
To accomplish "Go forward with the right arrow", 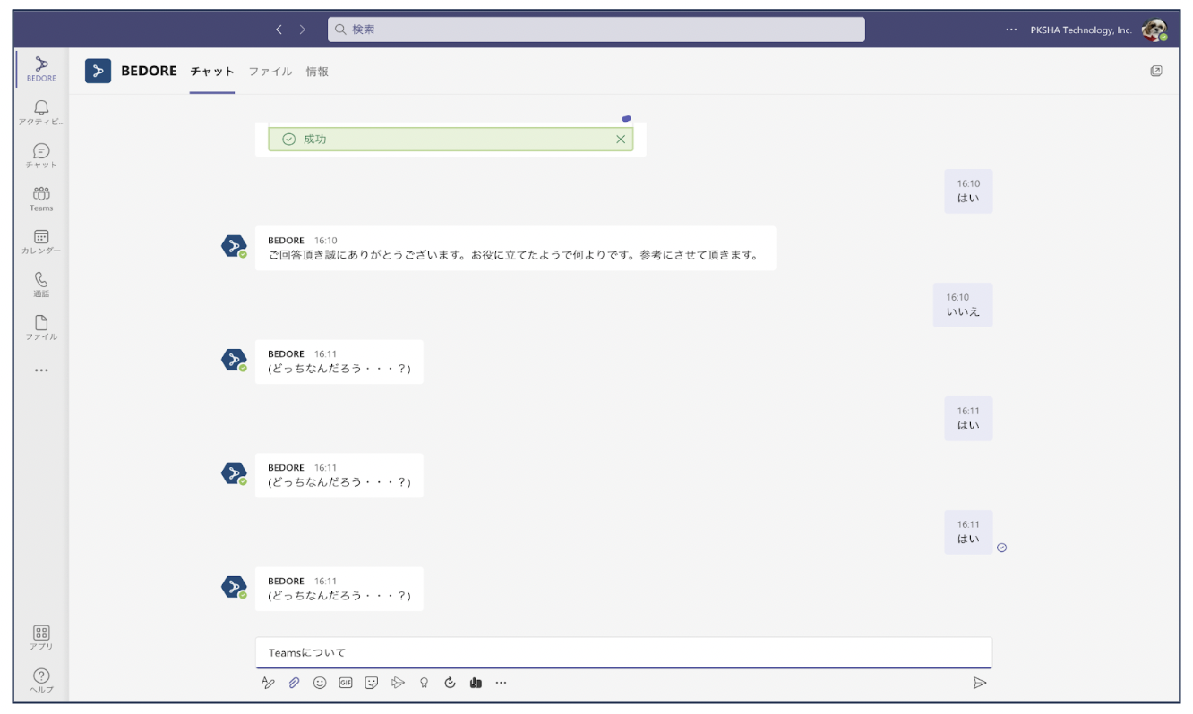I will [x=303, y=30].
